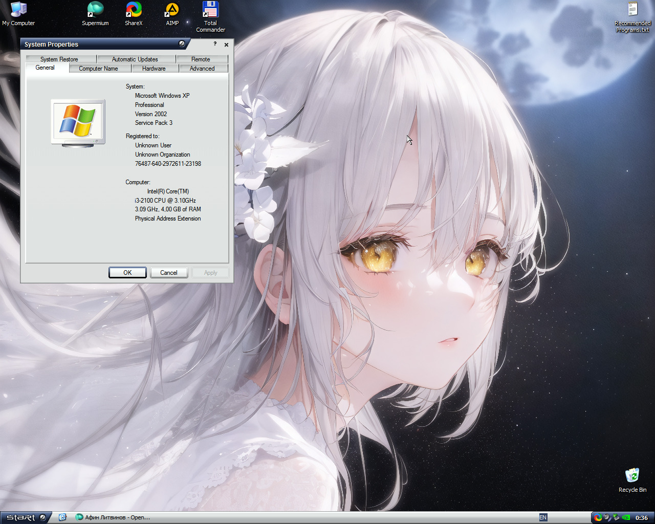The height and width of the screenshot is (524, 655).
Task: Open the Advanced tab
Action: [202, 69]
